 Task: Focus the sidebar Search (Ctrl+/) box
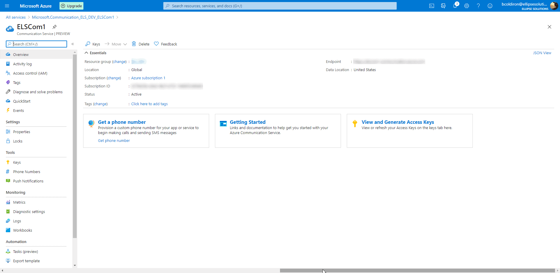pos(36,44)
